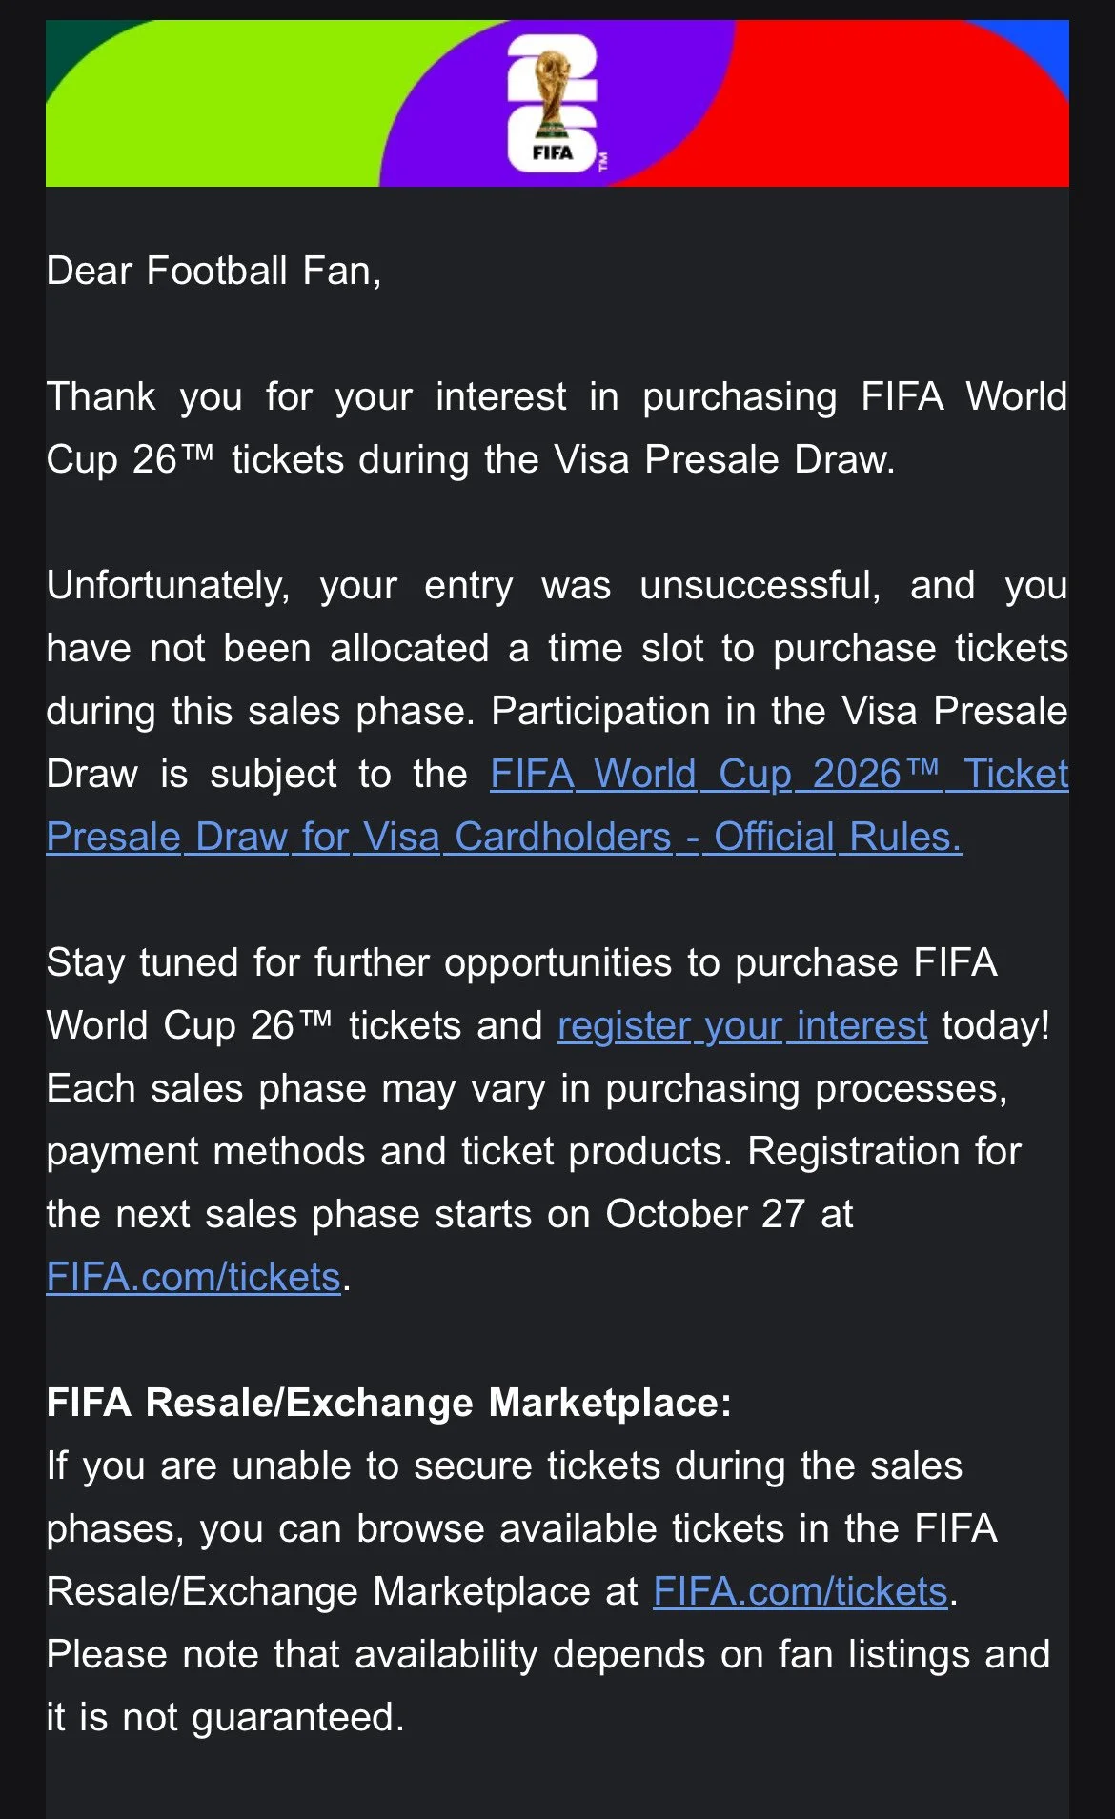Click the red section of the banner
This screenshot has height=1819, width=1115.
tap(858, 105)
